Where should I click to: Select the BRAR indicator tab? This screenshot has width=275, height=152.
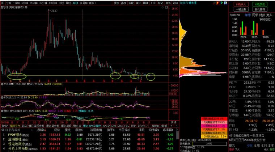point(141,126)
